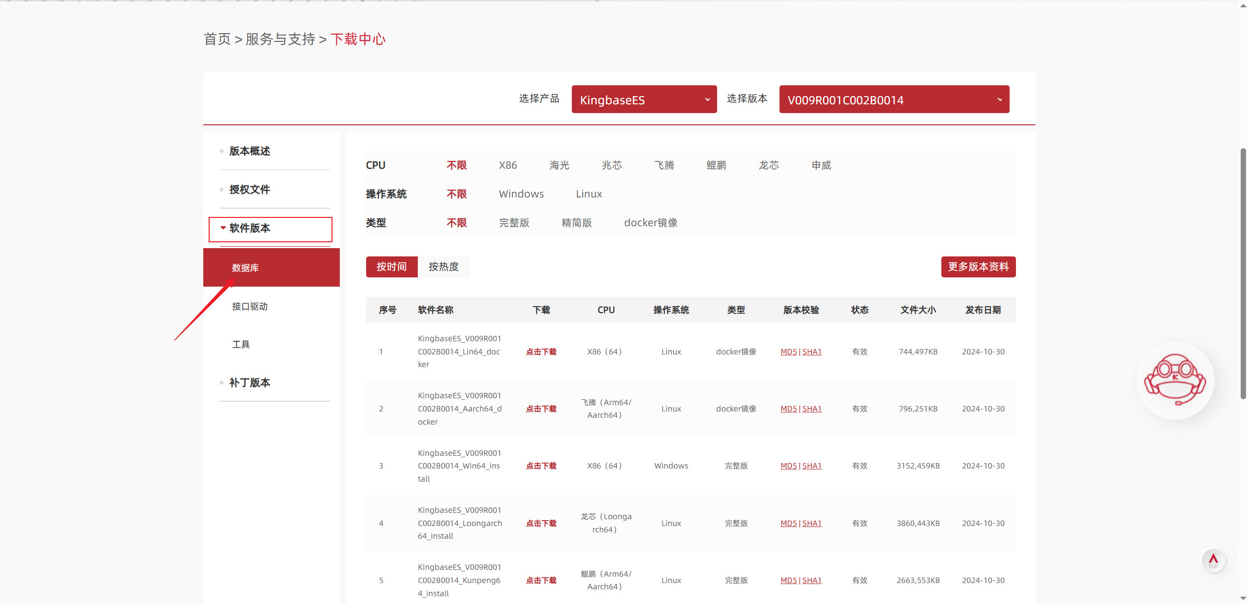Viewport: 1248px width, 604px height.
Task: Download the Lin64_docker package in row 1
Action: [x=541, y=351]
